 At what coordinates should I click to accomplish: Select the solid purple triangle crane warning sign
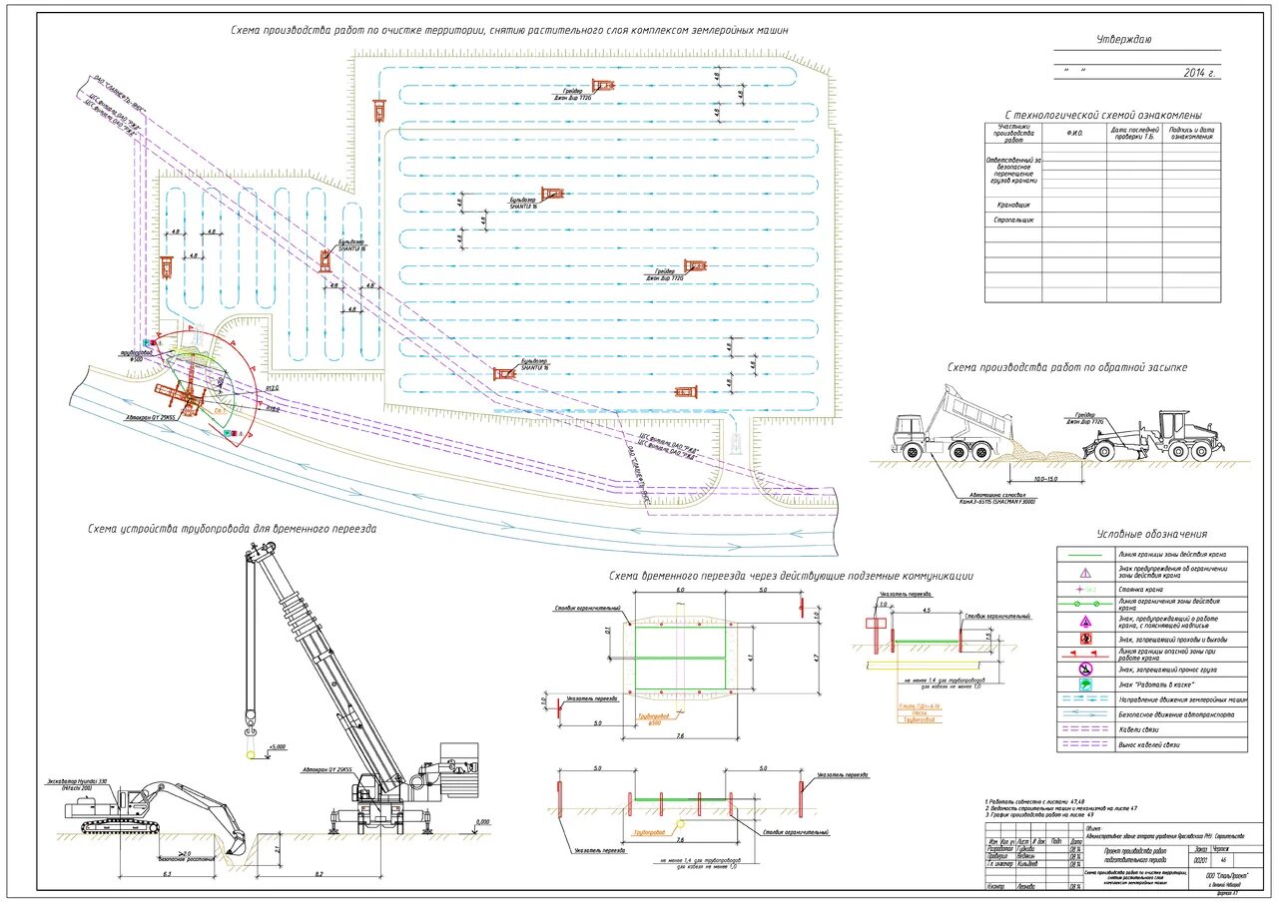coord(1086,621)
